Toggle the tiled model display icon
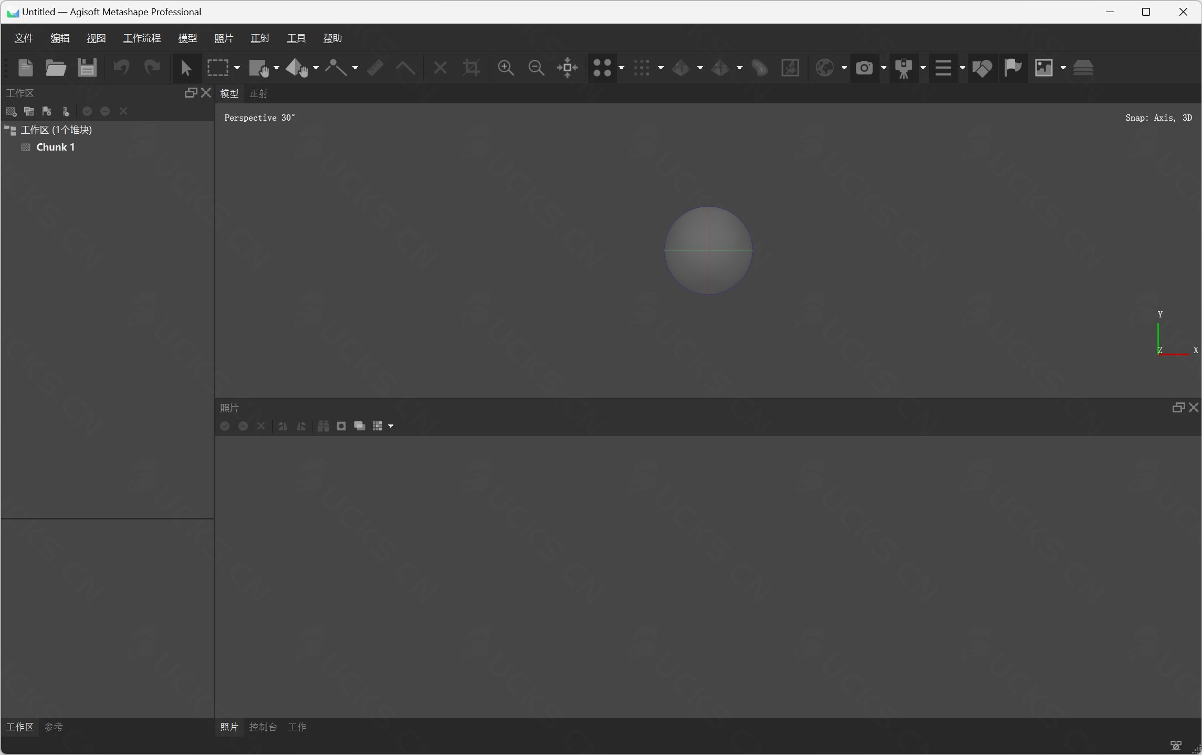1202x755 pixels. pos(720,68)
